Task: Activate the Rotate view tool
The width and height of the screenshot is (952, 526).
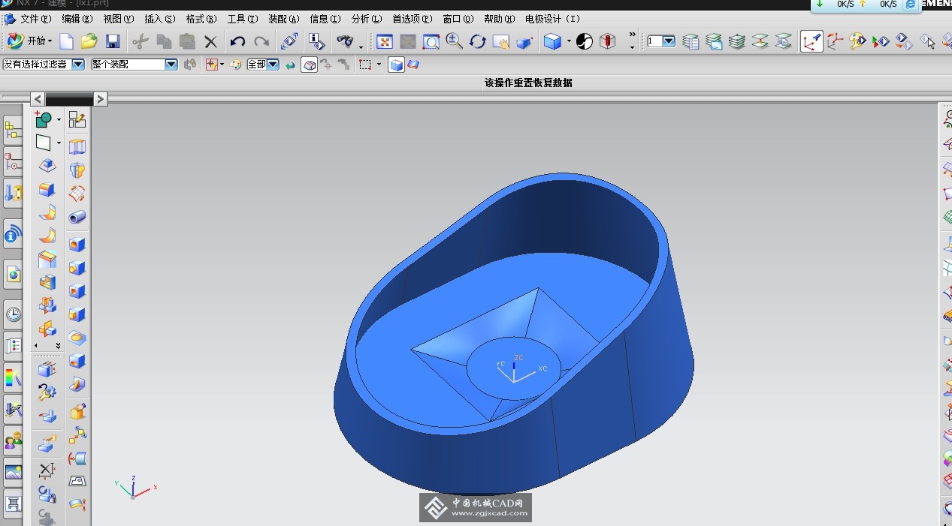Action: point(478,42)
